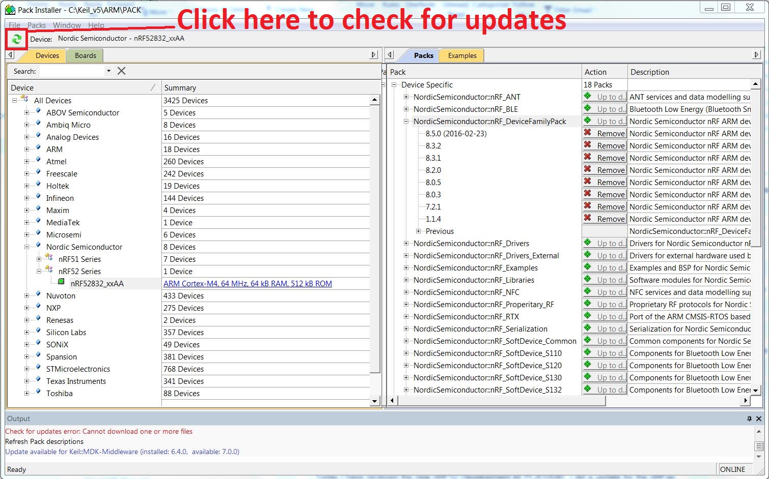Click the red X Remove icon for version 8.3.2
Image resolution: width=769 pixels, height=479 pixels.
coord(588,145)
